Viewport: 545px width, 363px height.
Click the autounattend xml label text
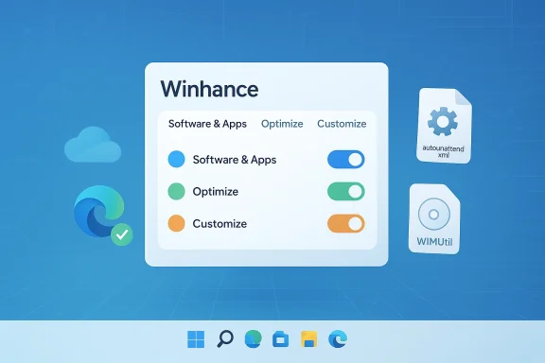coord(443,151)
